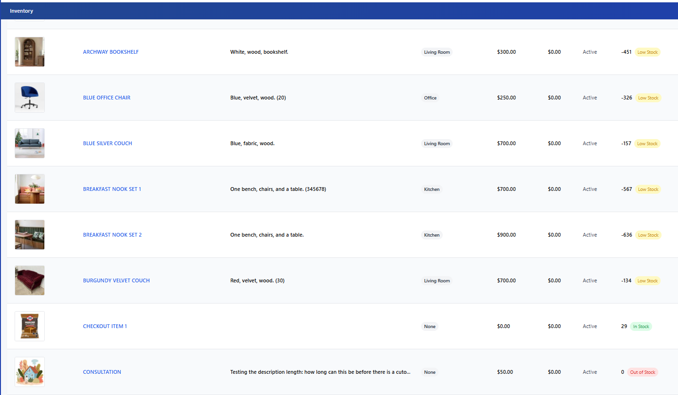
Task: Click the Inventory header title
Action: [x=22, y=11]
